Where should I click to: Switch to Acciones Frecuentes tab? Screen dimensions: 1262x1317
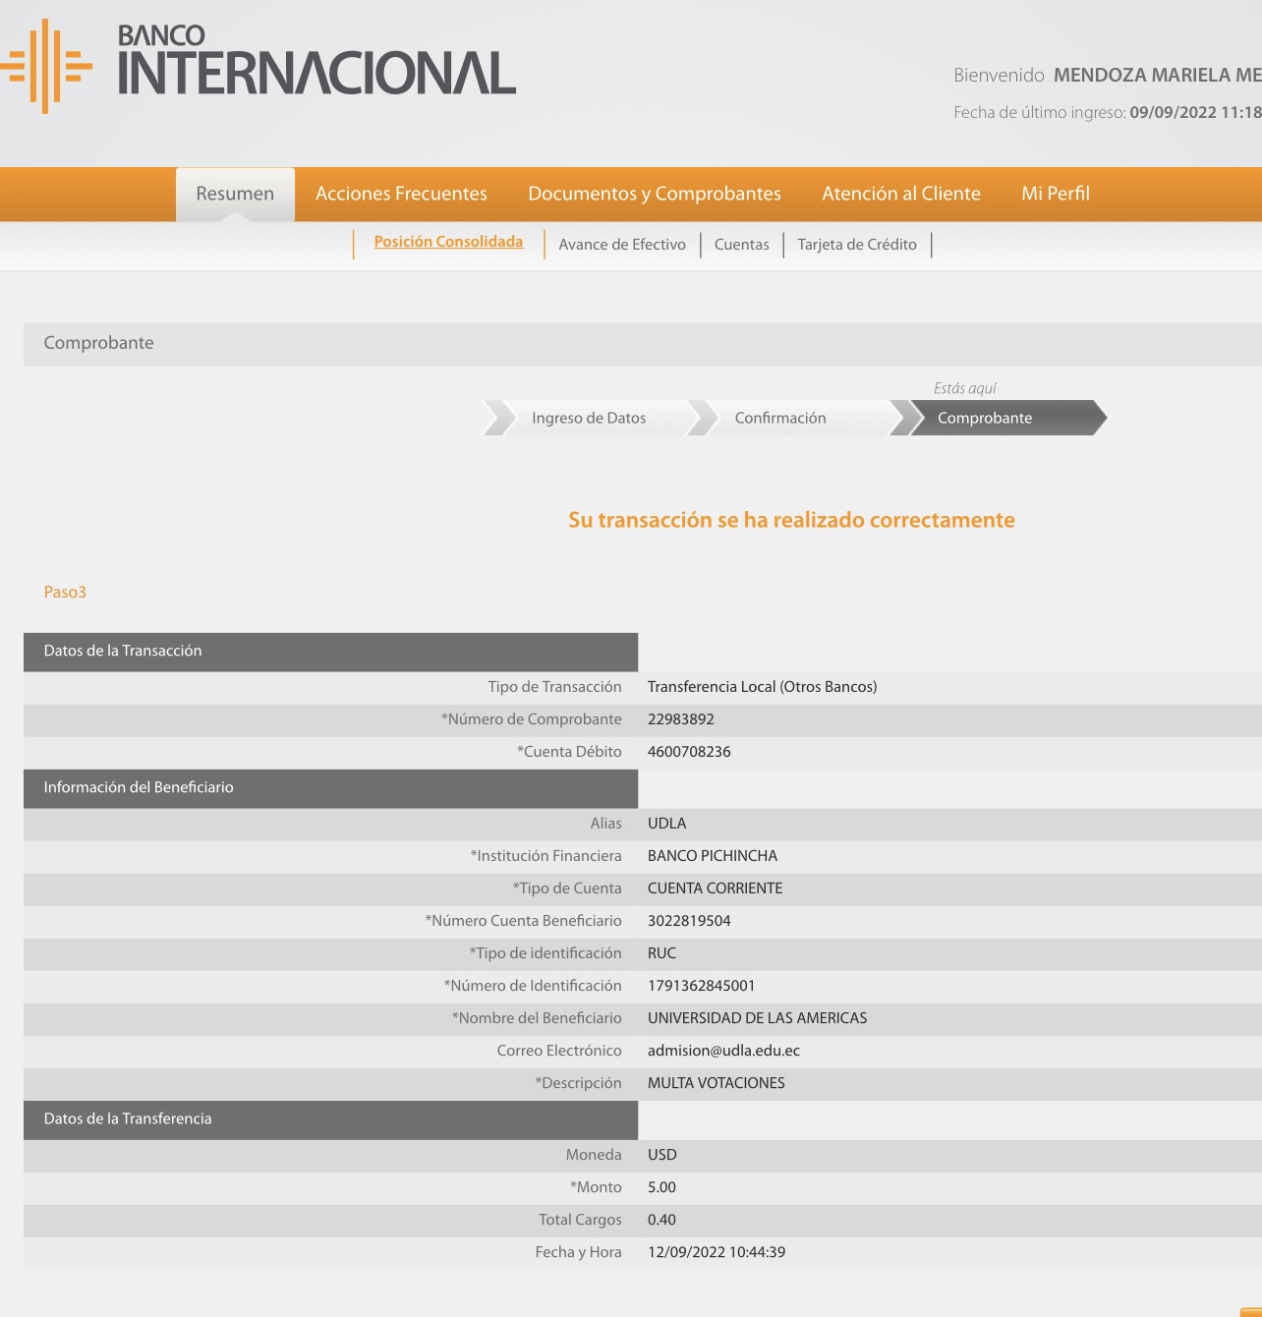(401, 194)
